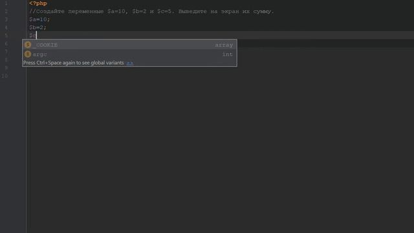Choose the argc autocomplete suggestion

pyautogui.click(x=129, y=54)
